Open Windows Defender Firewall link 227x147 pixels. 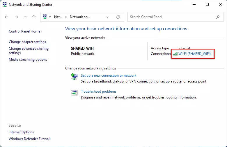[x=29, y=139]
